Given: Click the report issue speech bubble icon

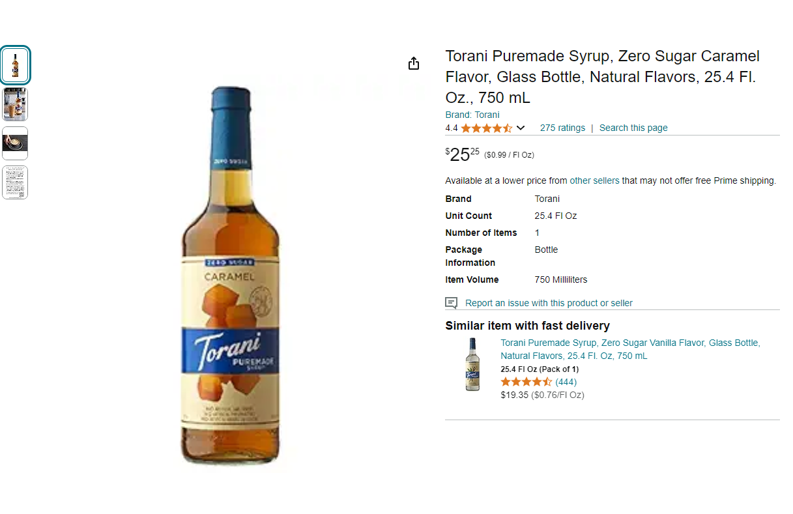Looking at the screenshot, I should tap(451, 303).
